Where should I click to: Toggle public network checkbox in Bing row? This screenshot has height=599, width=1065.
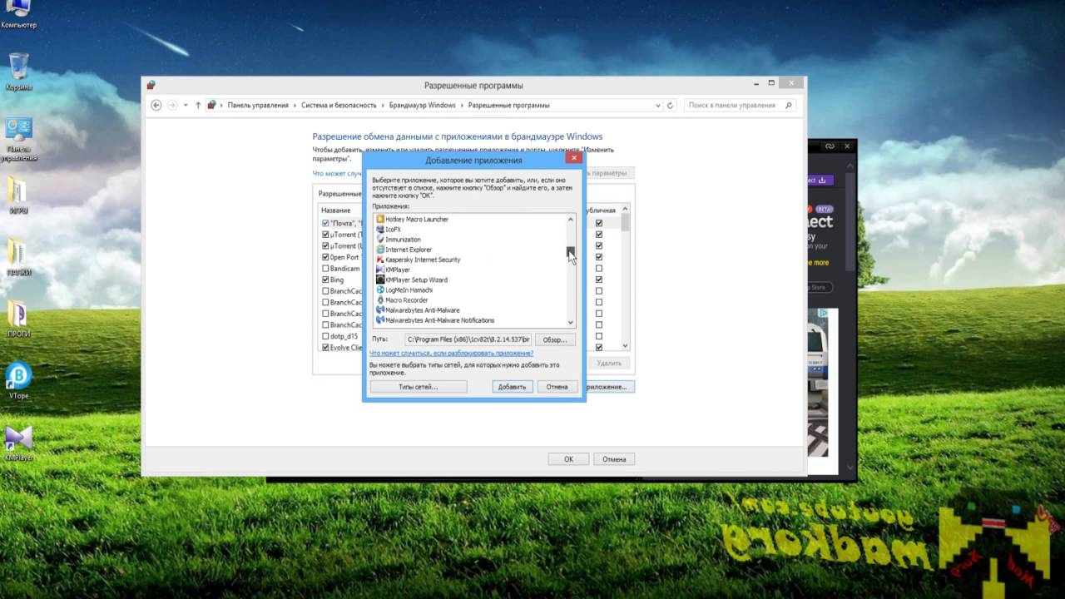(x=599, y=280)
